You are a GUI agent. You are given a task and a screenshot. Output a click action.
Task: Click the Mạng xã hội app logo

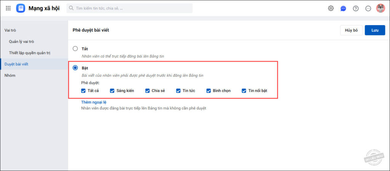[21, 8]
